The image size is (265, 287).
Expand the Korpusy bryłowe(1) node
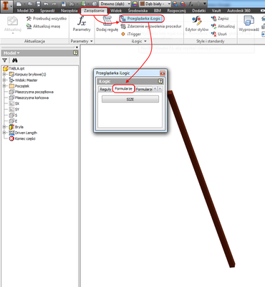[4, 75]
